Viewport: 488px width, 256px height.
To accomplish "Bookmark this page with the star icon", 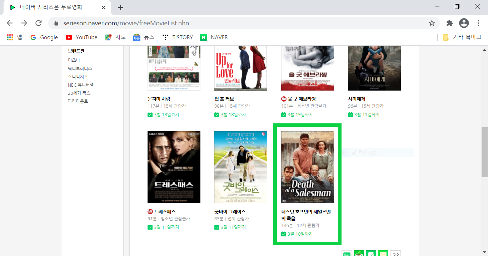I will pos(432,23).
